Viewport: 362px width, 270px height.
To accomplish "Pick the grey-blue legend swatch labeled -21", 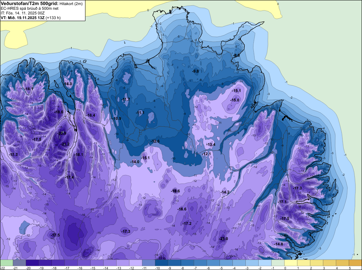I will point(20,263).
